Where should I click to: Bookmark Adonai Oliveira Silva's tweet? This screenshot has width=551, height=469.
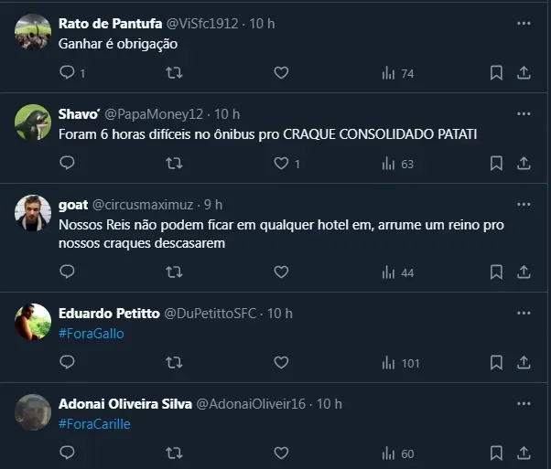pos(495,453)
